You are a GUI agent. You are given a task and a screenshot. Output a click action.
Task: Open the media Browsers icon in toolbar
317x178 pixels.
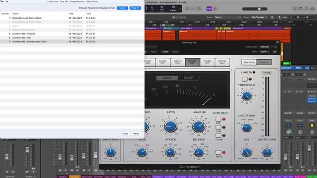pyautogui.click(x=313, y=9)
